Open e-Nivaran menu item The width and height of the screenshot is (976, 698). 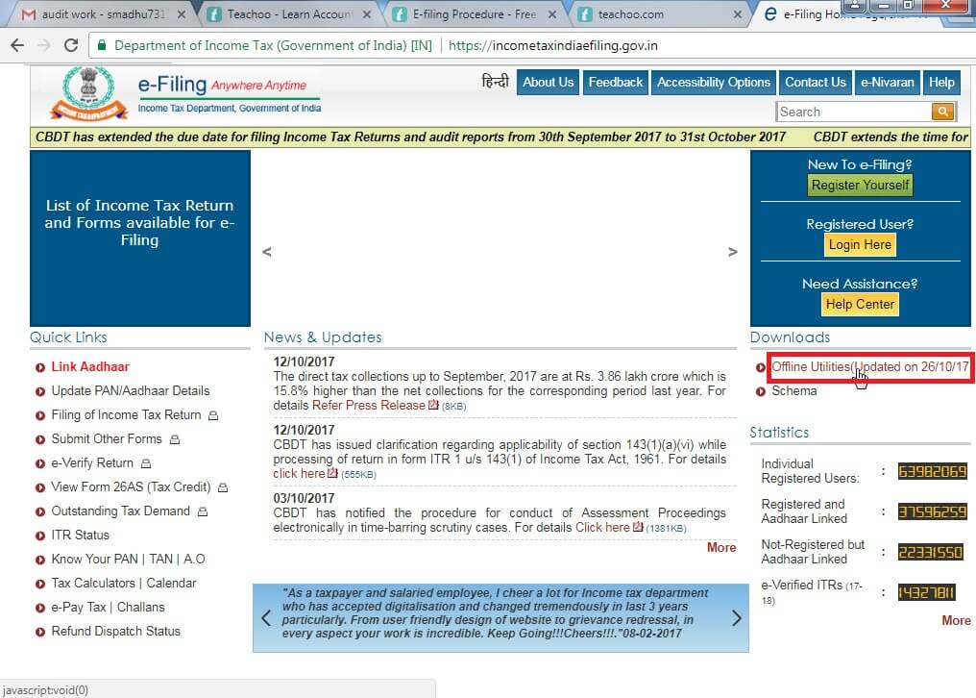pos(887,83)
